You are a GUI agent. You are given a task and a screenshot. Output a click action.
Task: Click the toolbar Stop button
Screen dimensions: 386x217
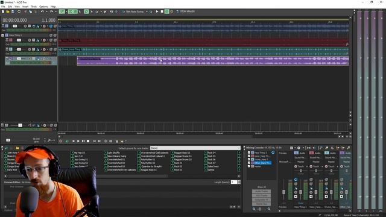tap(162, 11)
